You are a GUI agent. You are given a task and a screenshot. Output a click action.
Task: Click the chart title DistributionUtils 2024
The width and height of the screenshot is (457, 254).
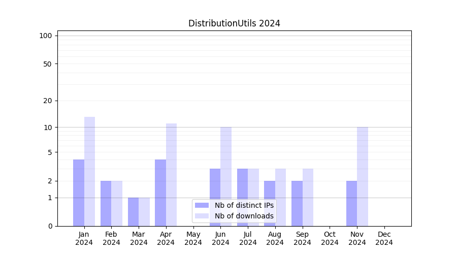[234, 23]
